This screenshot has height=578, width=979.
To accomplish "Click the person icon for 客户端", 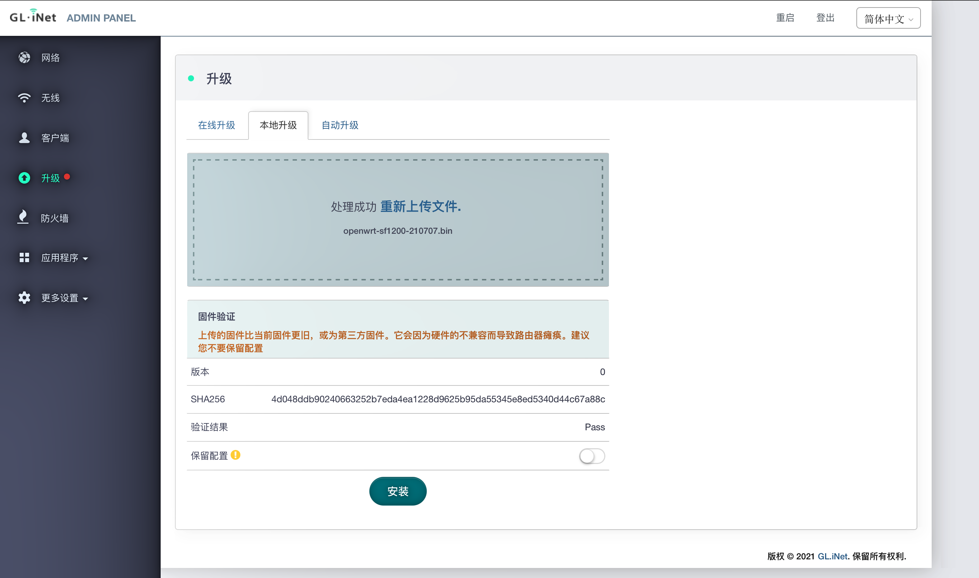I will (x=24, y=138).
